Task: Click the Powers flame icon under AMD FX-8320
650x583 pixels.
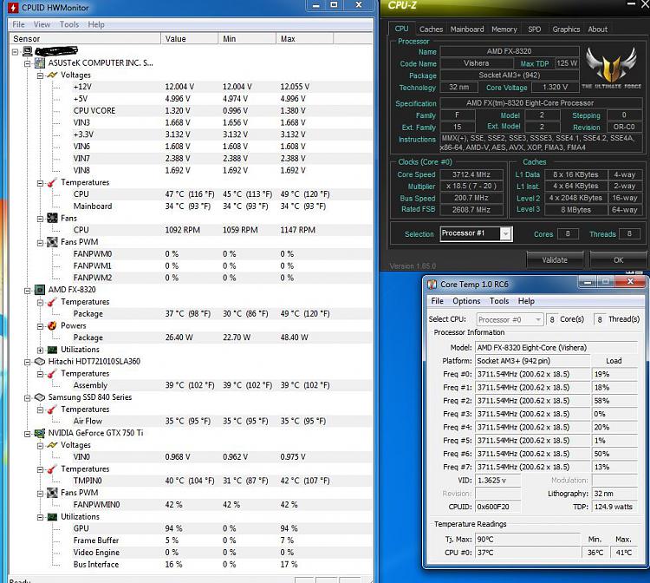Action: 52,325
